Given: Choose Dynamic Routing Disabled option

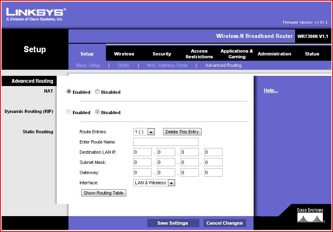Looking at the screenshot, I should point(97,112).
